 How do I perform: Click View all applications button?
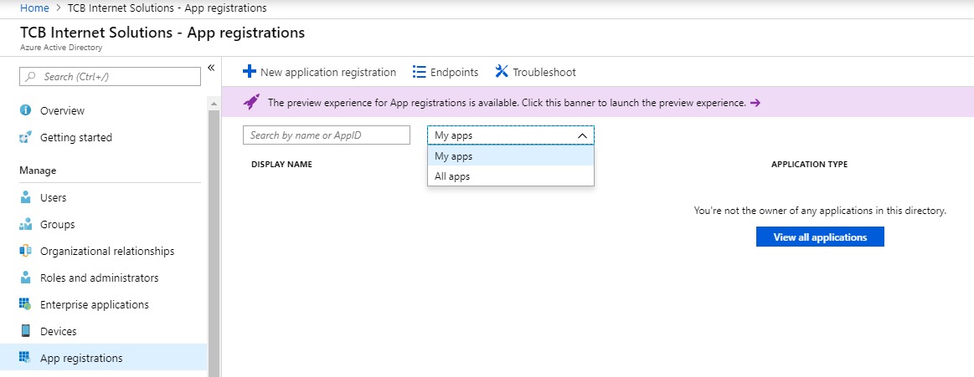(x=820, y=237)
